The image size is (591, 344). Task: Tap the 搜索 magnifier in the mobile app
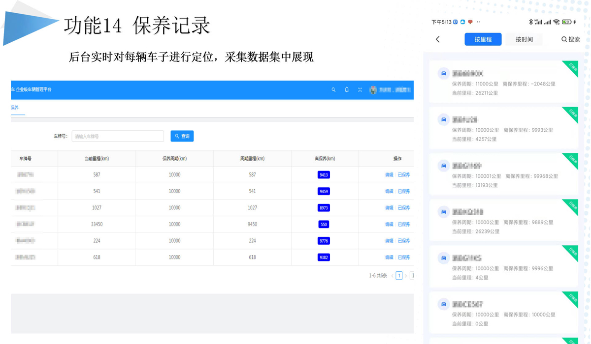(x=564, y=39)
